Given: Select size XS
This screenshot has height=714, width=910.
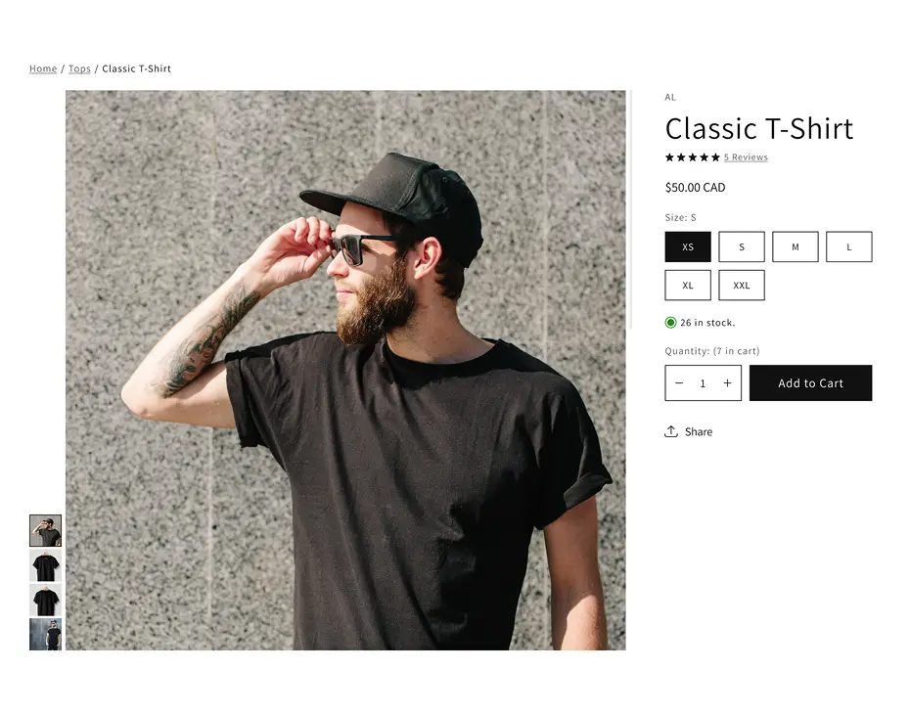Looking at the screenshot, I should (x=688, y=246).
